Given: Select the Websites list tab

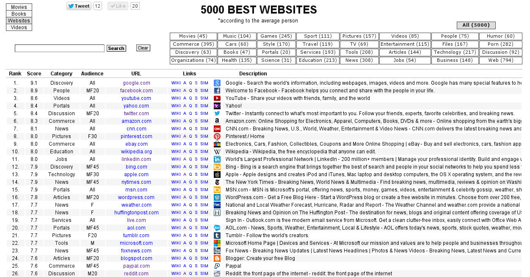Looking at the screenshot, I should pos(19,21).
